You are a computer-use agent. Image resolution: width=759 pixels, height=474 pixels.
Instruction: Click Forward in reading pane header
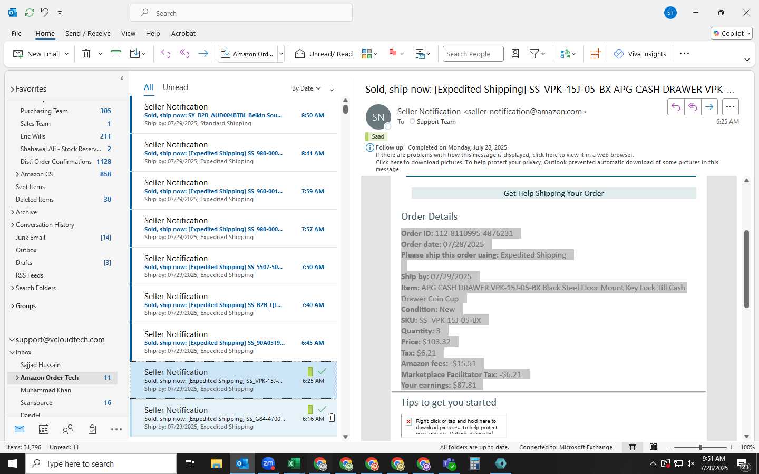(709, 107)
